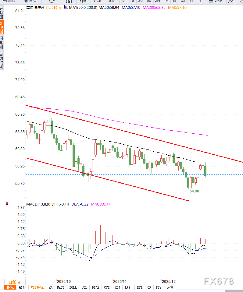Screen dimensions: 243x292
Task: Open the 设置 settings button
Action: click(x=170, y=287)
